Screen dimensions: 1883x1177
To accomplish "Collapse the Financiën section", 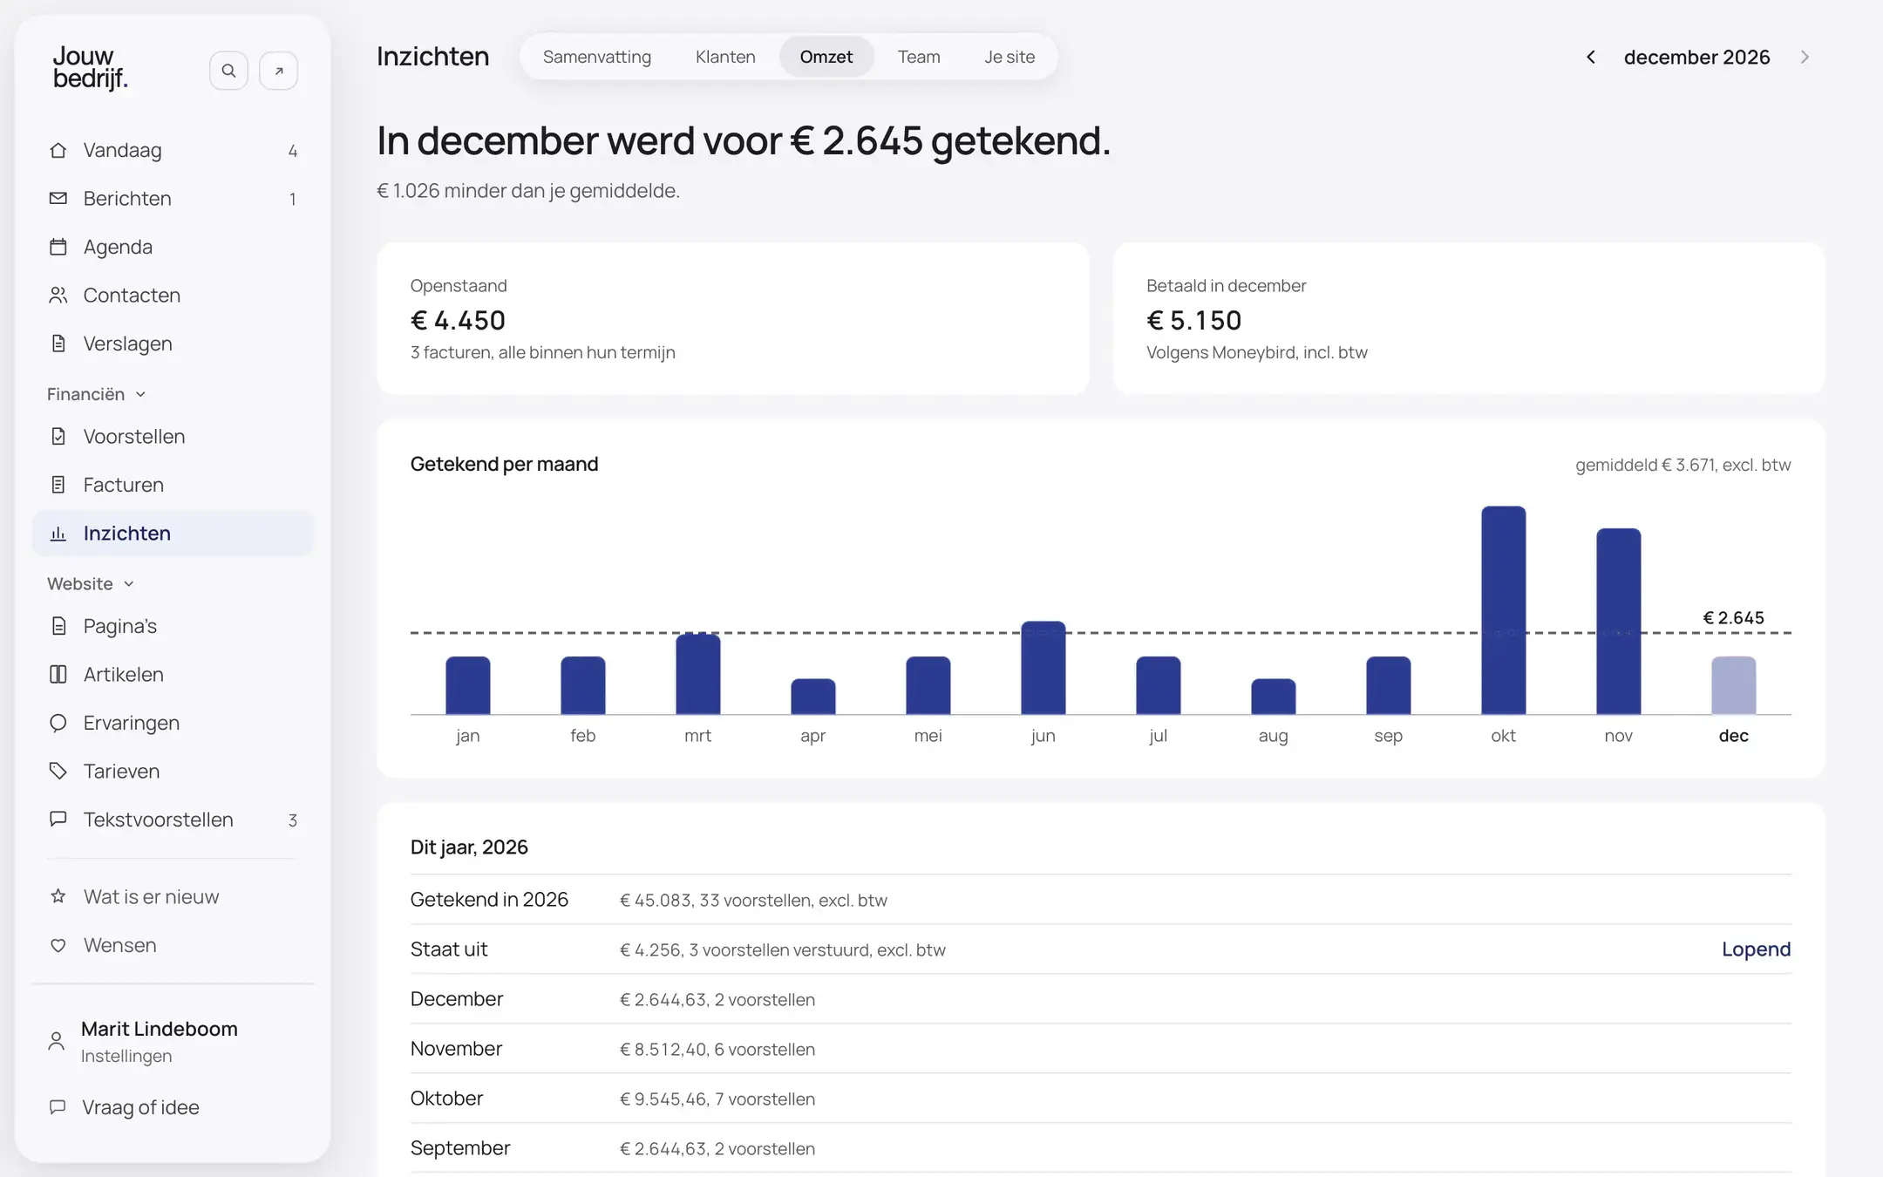I will point(97,394).
